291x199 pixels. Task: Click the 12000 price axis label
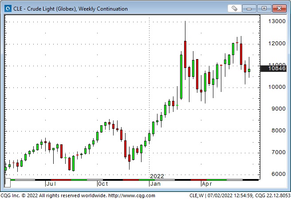coord(277,44)
